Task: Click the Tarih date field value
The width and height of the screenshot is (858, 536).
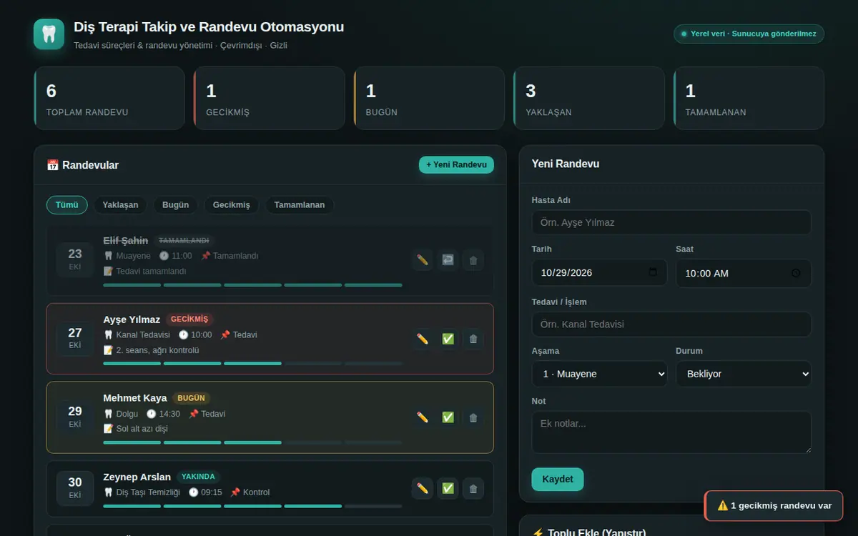Action: click(x=567, y=273)
